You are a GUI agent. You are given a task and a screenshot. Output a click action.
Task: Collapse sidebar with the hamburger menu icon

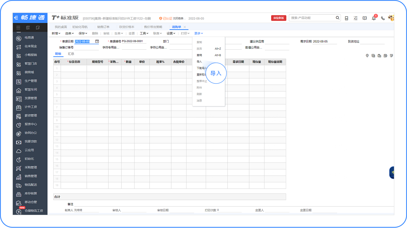point(18,28)
